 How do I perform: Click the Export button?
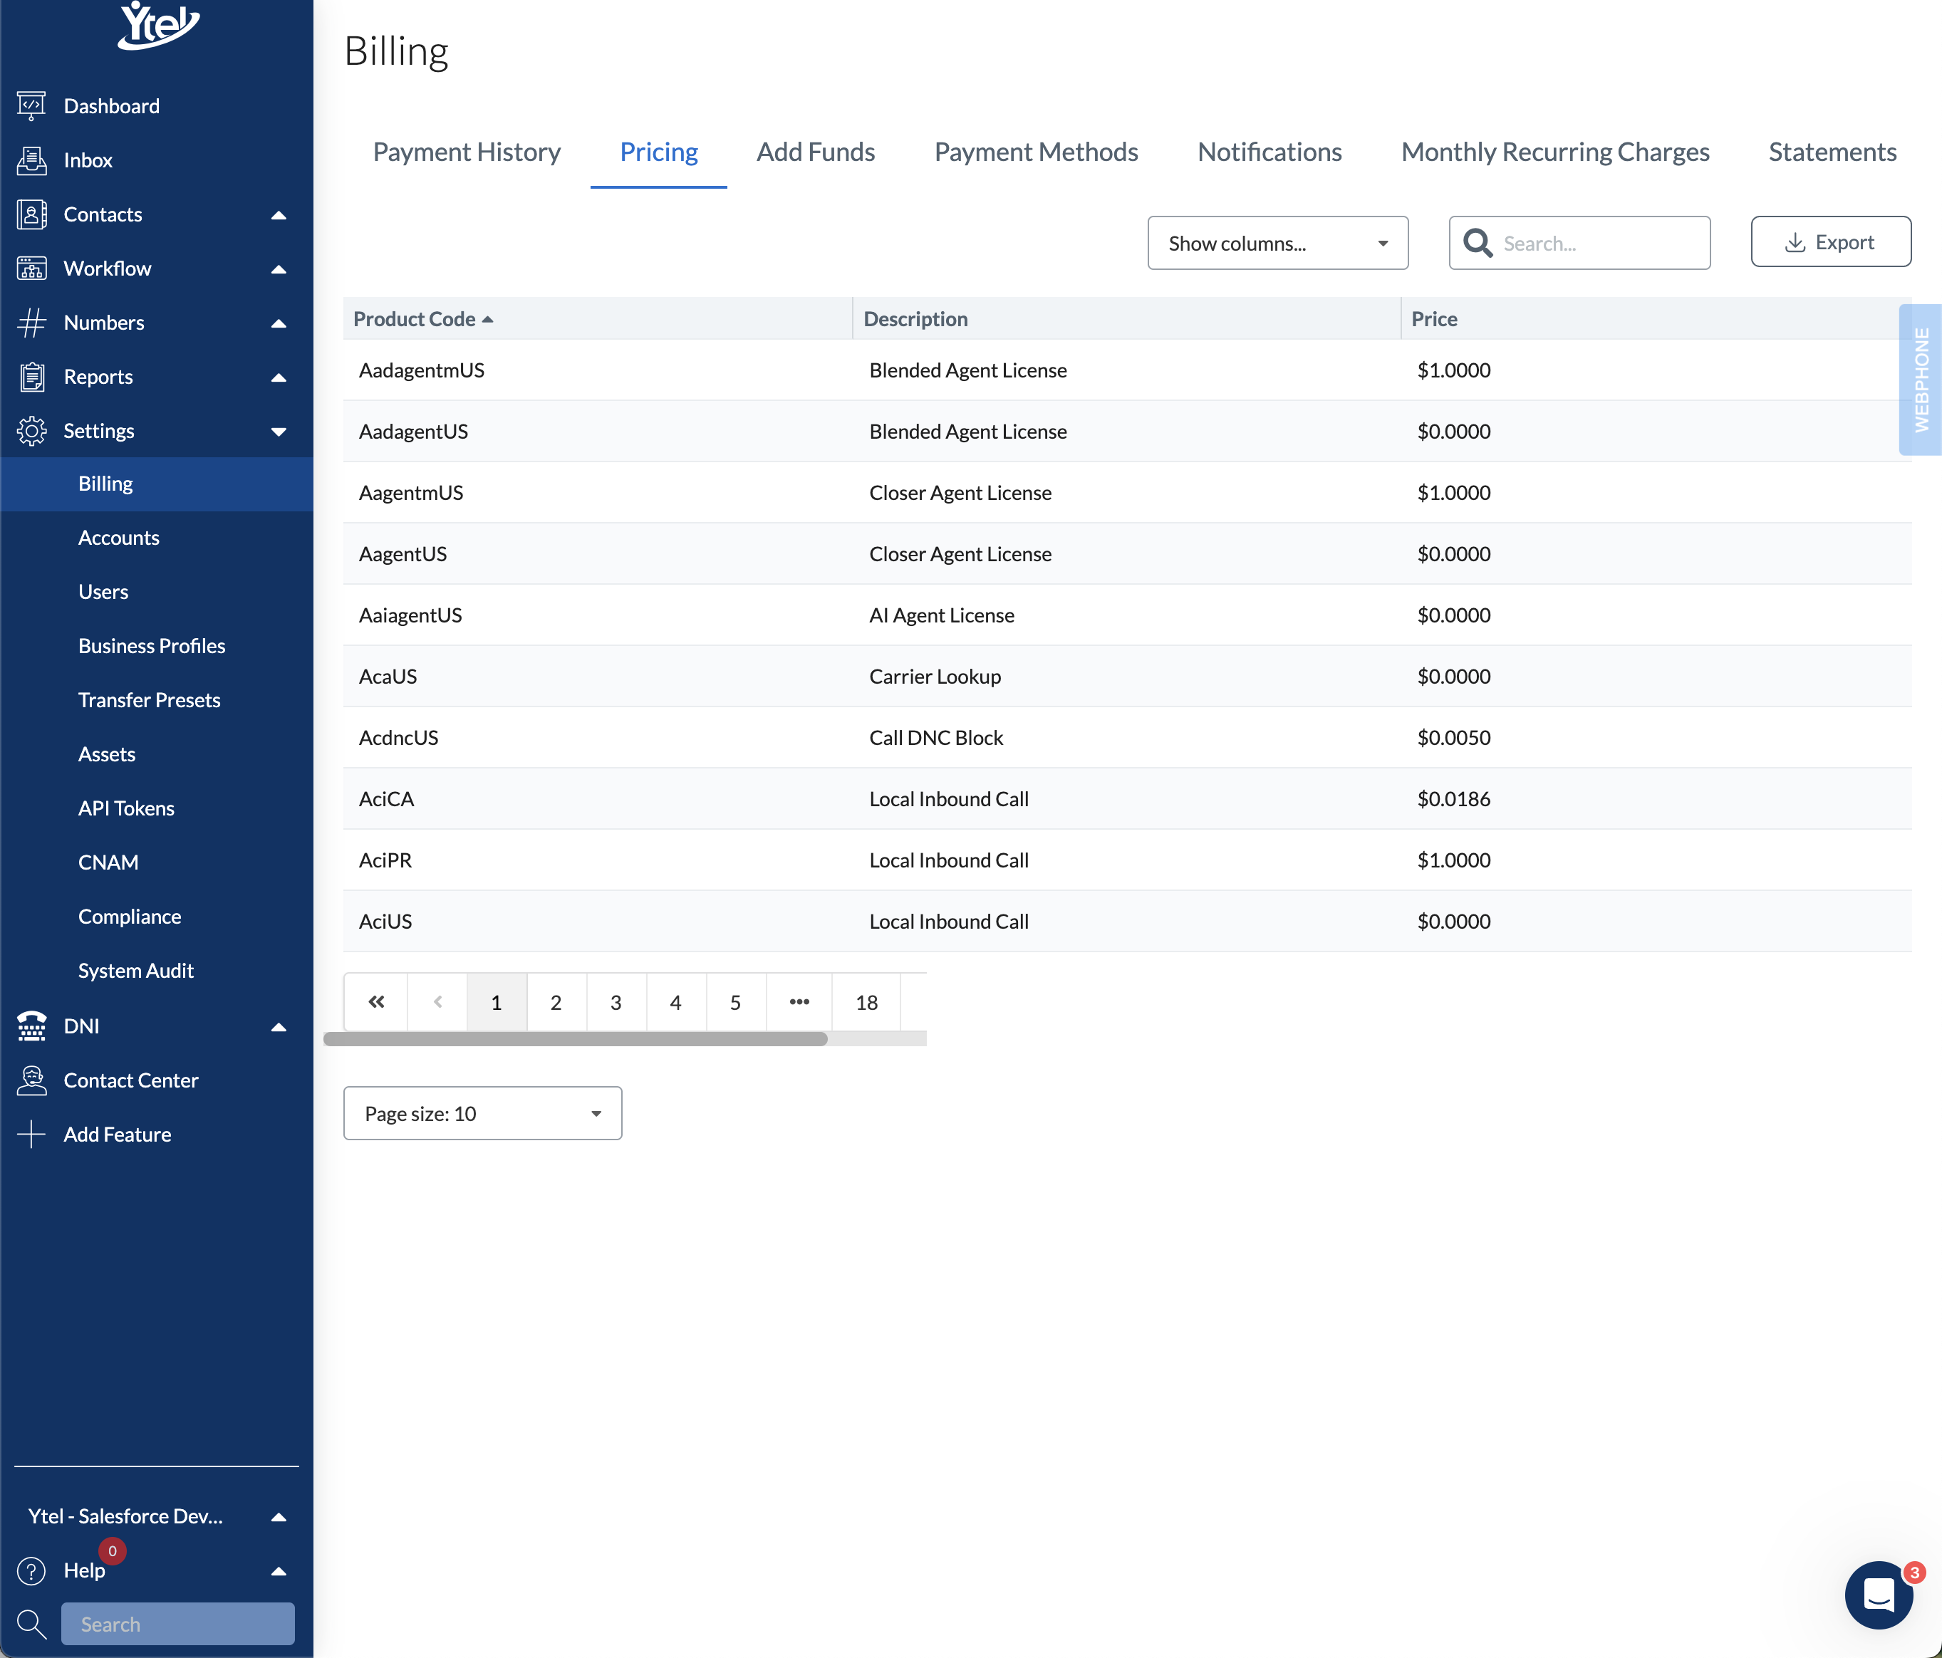pyautogui.click(x=1829, y=242)
